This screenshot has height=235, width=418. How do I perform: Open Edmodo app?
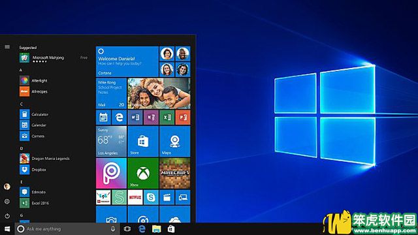(33, 192)
